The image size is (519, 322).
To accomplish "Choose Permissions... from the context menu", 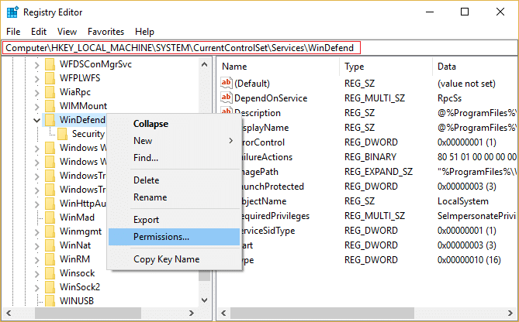I will 161,236.
